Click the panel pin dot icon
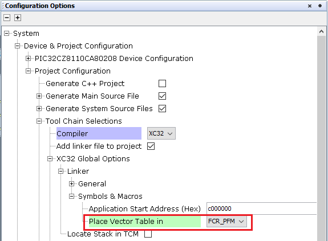 click(x=320, y=6)
